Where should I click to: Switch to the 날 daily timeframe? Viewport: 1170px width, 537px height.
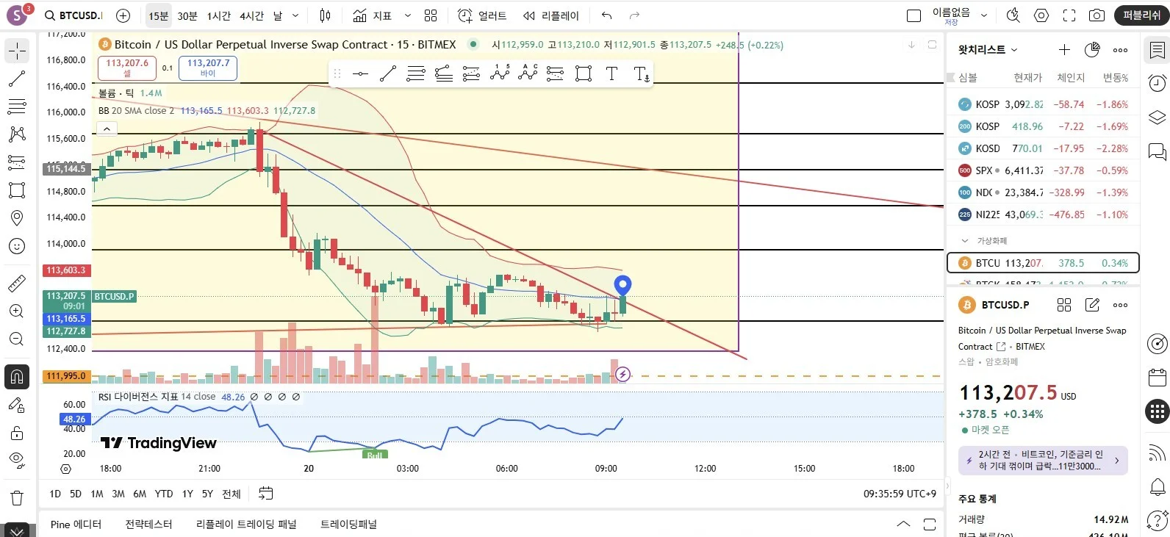click(278, 15)
